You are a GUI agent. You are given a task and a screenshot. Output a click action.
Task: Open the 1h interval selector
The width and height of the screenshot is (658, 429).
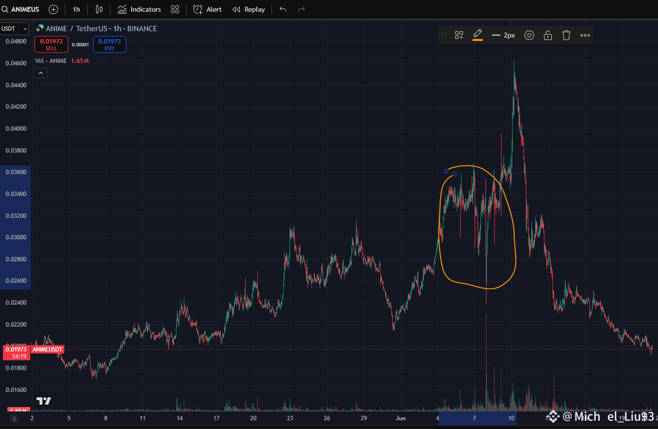point(77,9)
